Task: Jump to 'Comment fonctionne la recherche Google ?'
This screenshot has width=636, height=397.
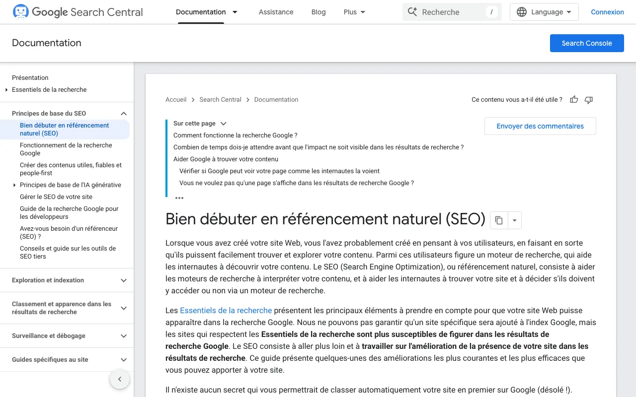Action: click(x=236, y=135)
